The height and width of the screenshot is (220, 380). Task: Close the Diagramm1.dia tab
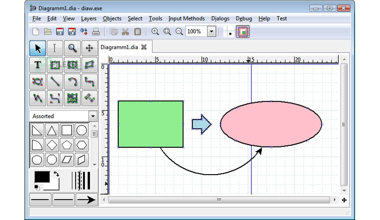(x=144, y=47)
